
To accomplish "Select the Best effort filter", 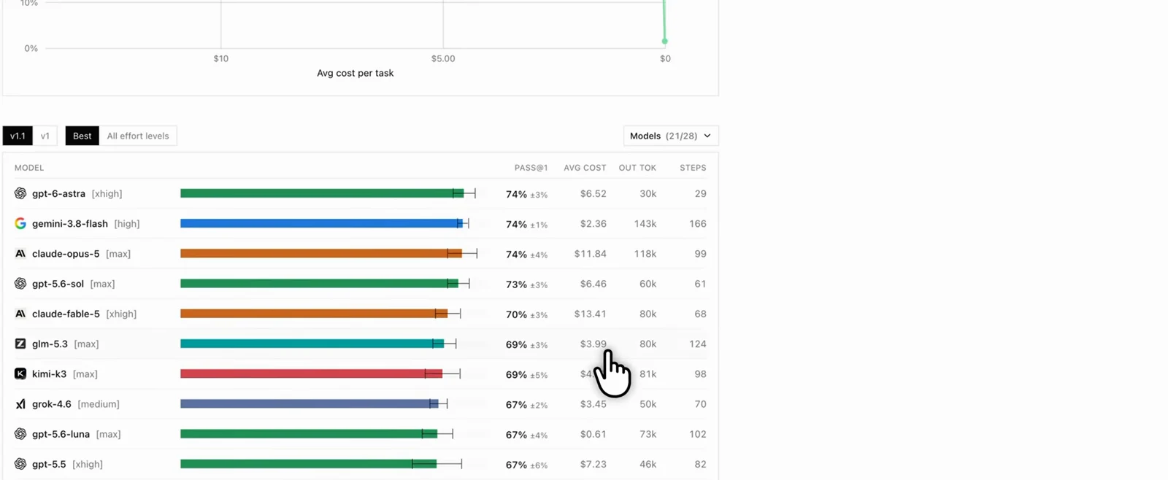I will click(x=82, y=136).
